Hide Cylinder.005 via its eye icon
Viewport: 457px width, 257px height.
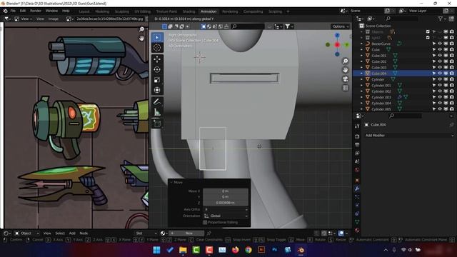[440, 109]
